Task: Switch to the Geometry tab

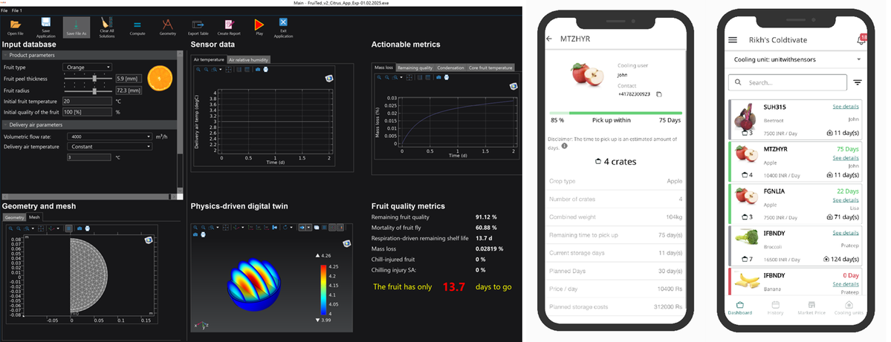Action: click(x=14, y=217)
